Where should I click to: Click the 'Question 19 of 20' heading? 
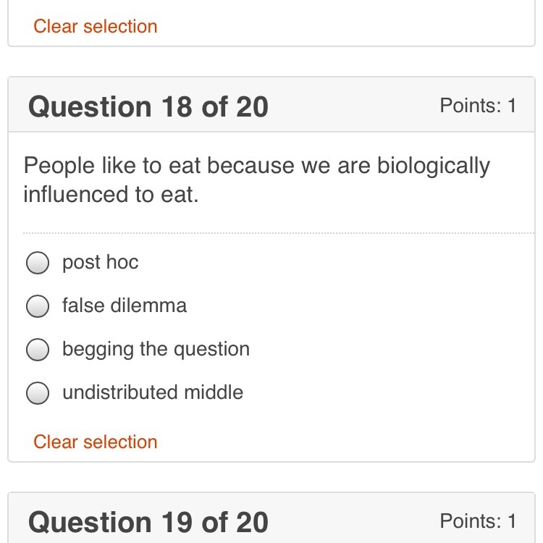point(148,522)
